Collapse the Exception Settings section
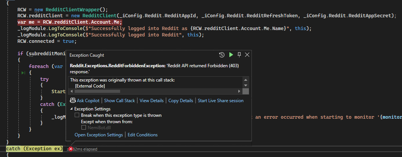The image size is (402, 157). (x=72, y=109)
